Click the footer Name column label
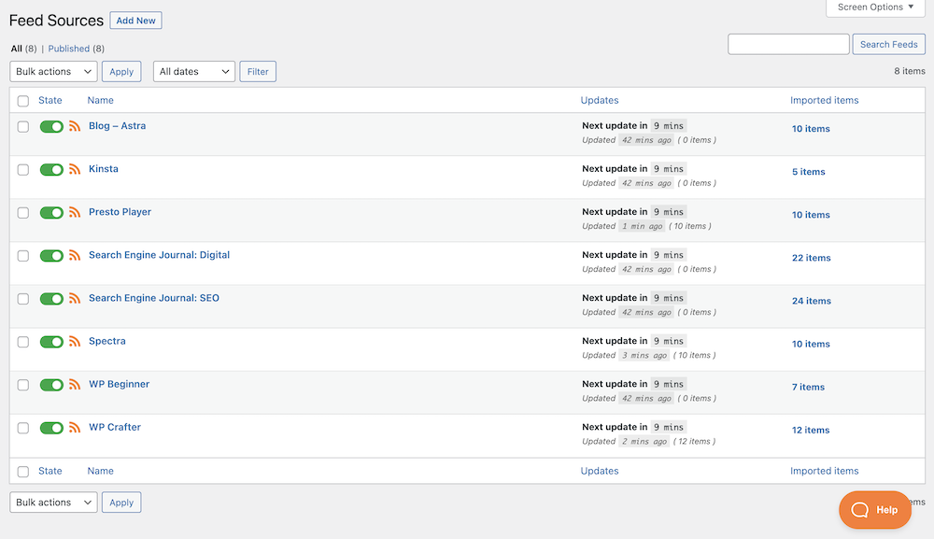 pyautogui.click(x=100, y=471)
